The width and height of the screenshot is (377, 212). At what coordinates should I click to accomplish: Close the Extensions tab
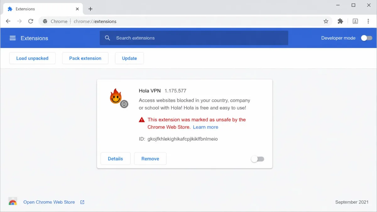(x=77, y=9)
